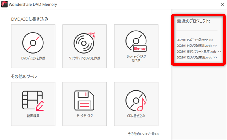
Task: Open the 動画編集 film strip icon
Action: [x=33, y=101]
